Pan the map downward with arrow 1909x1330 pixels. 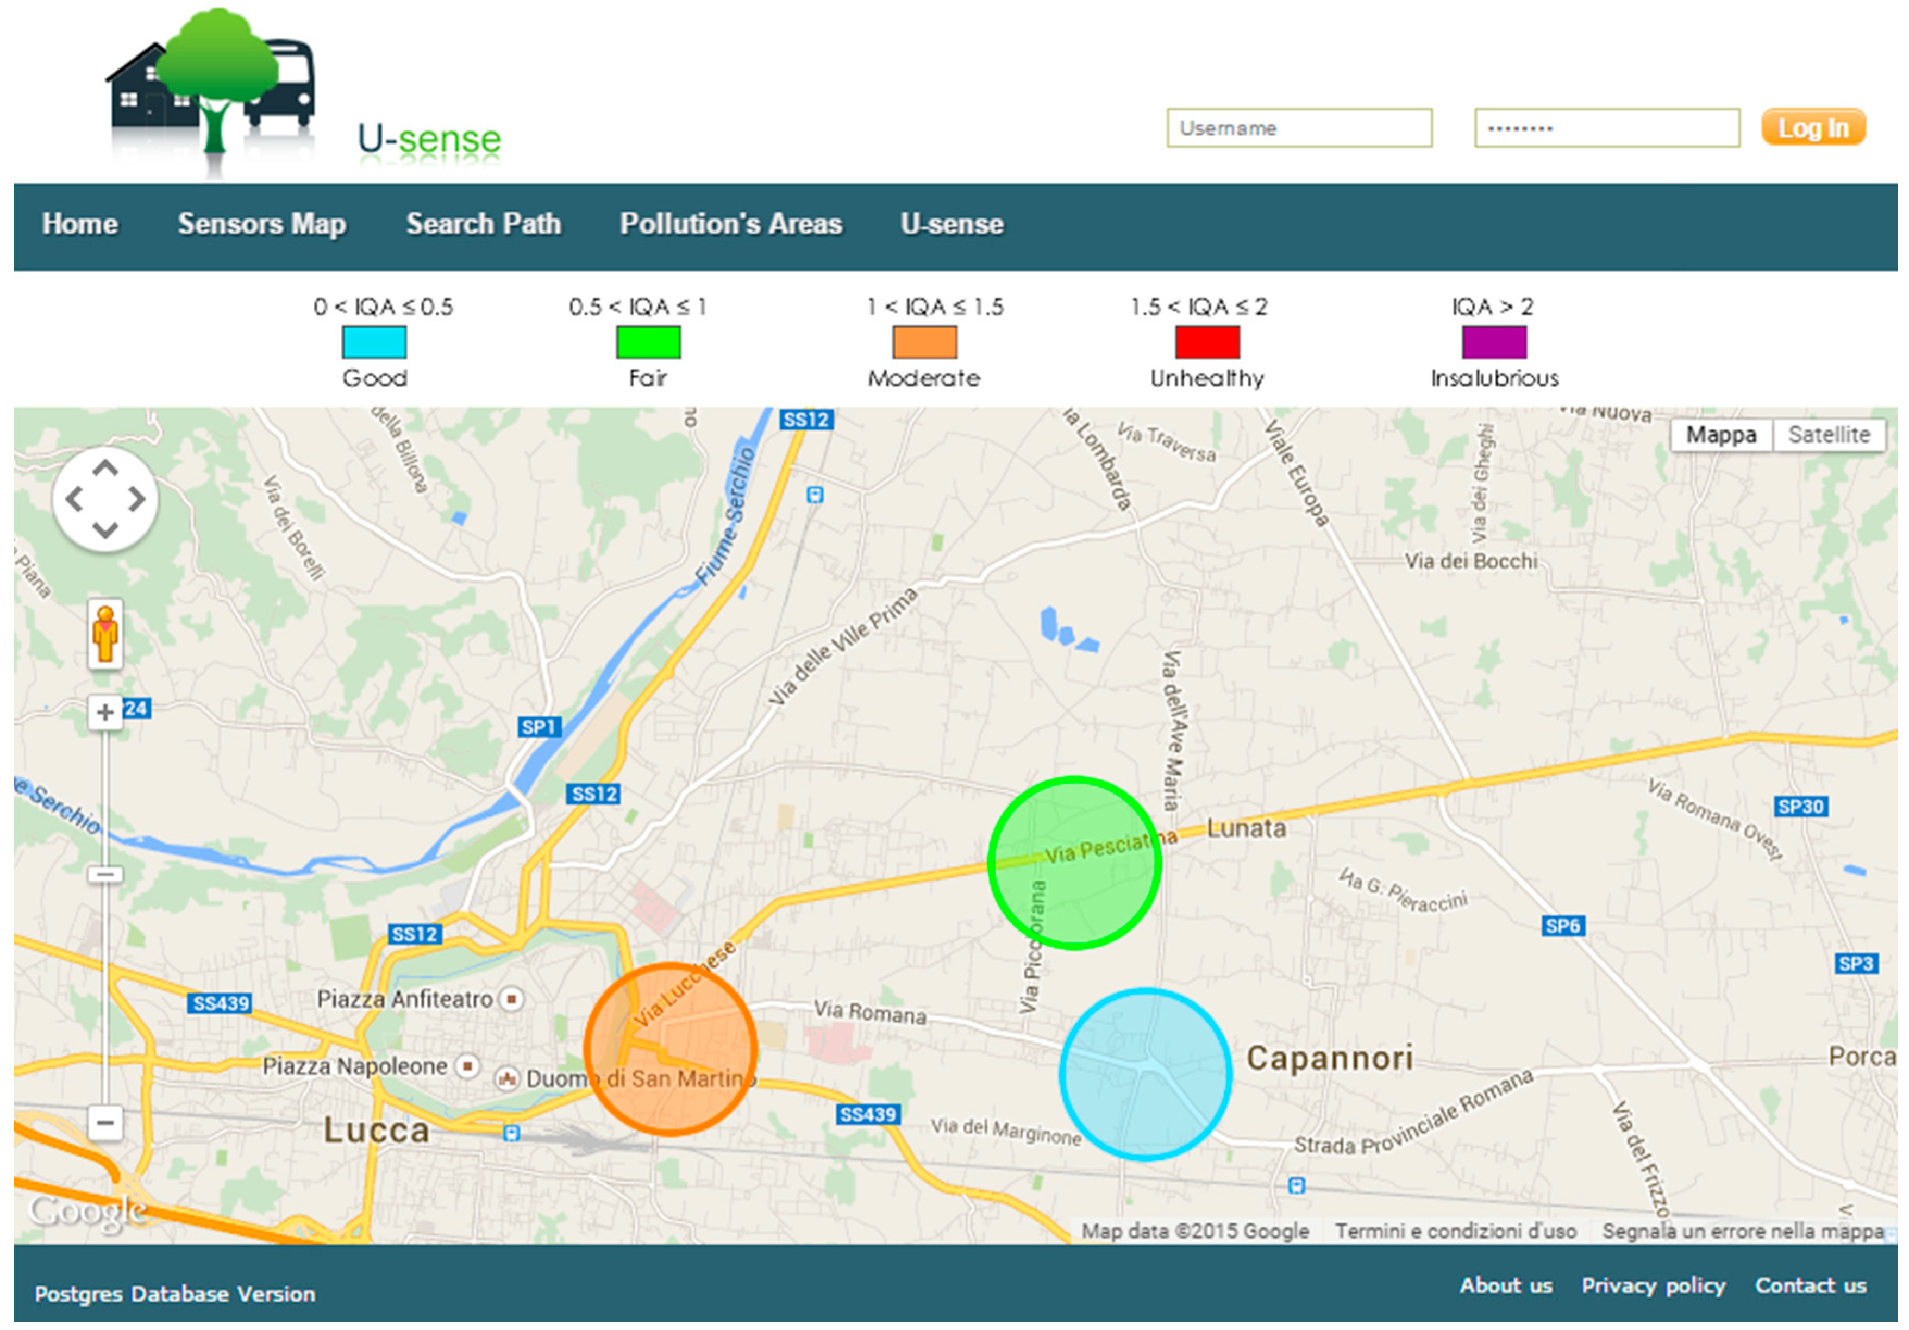105,530
